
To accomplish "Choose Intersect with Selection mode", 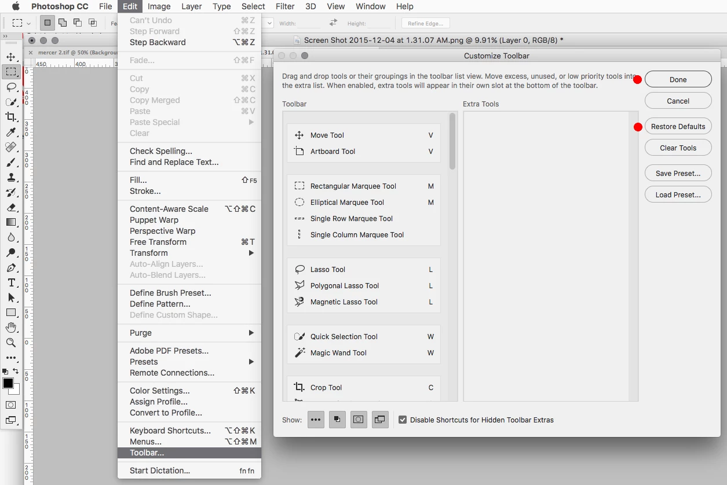I will point(93,23).
